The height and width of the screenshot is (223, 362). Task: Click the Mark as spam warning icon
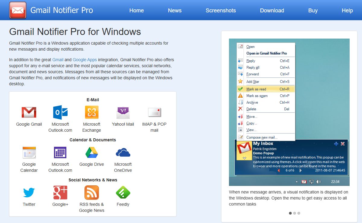[x=240, y=96]
